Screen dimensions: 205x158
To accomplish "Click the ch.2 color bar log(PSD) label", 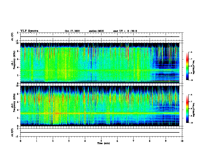I will pyautogui.click(x=194, y=110).
